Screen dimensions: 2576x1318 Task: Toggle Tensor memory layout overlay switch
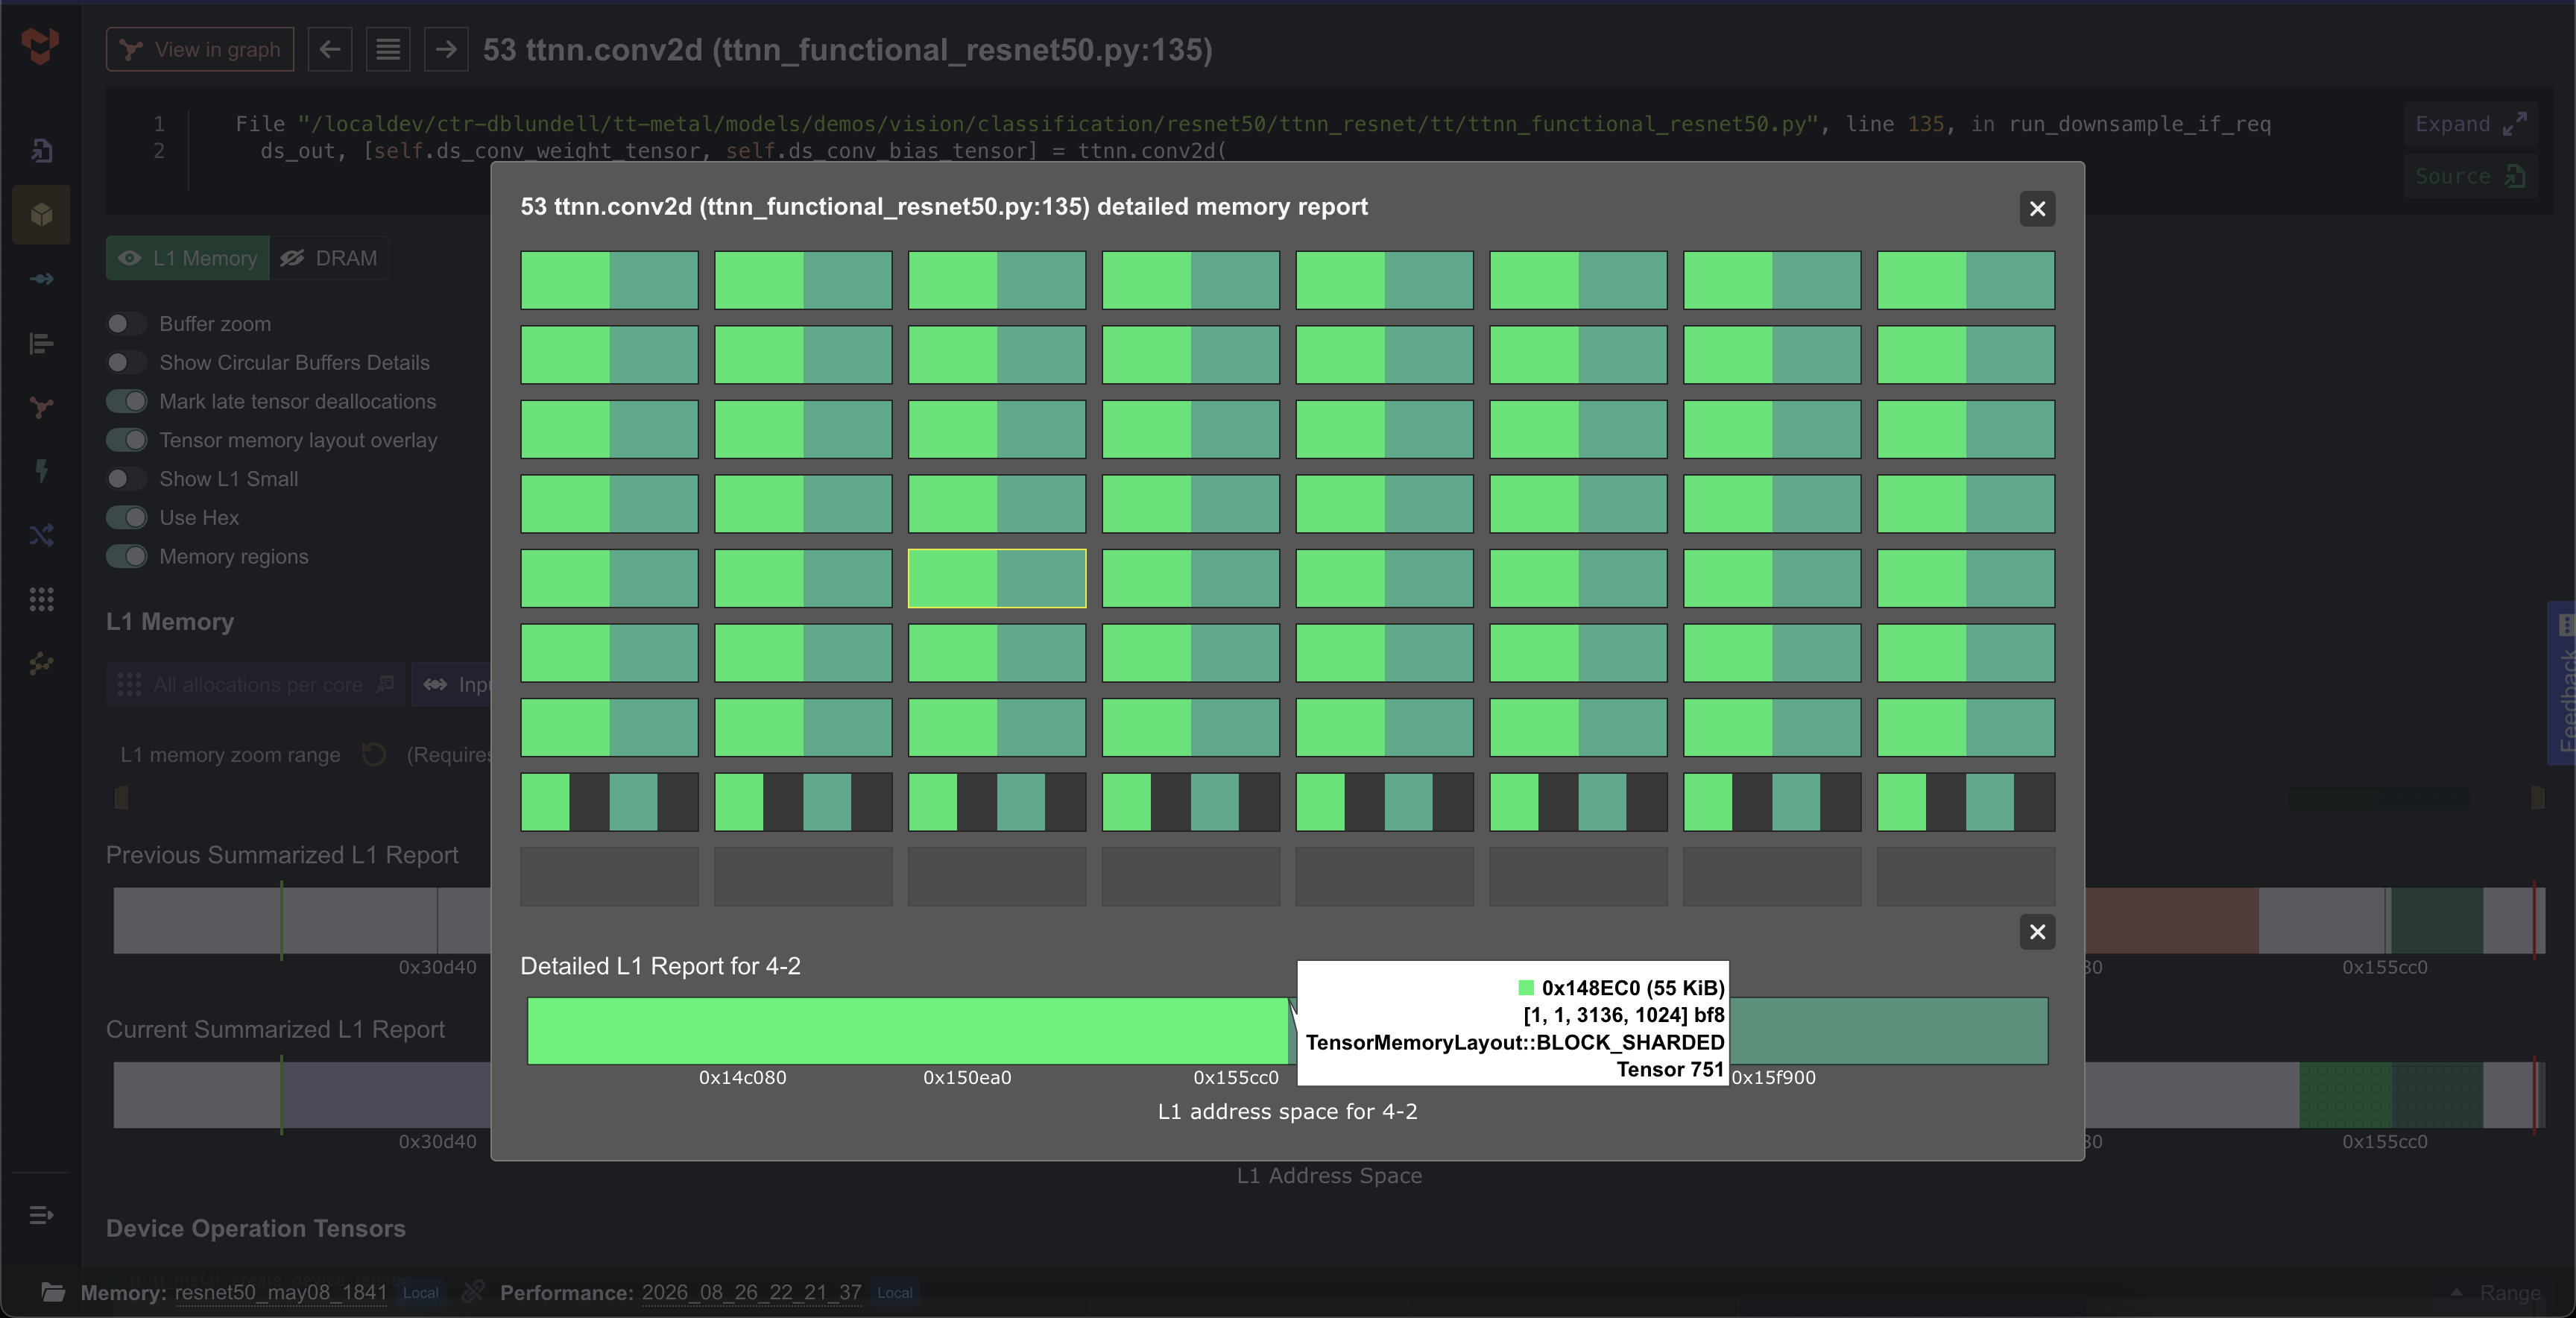127,440
